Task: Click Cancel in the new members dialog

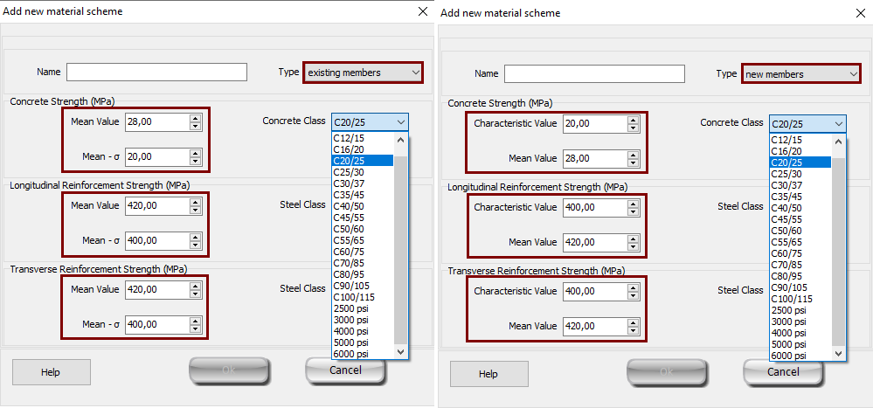Action: (782, 371)
